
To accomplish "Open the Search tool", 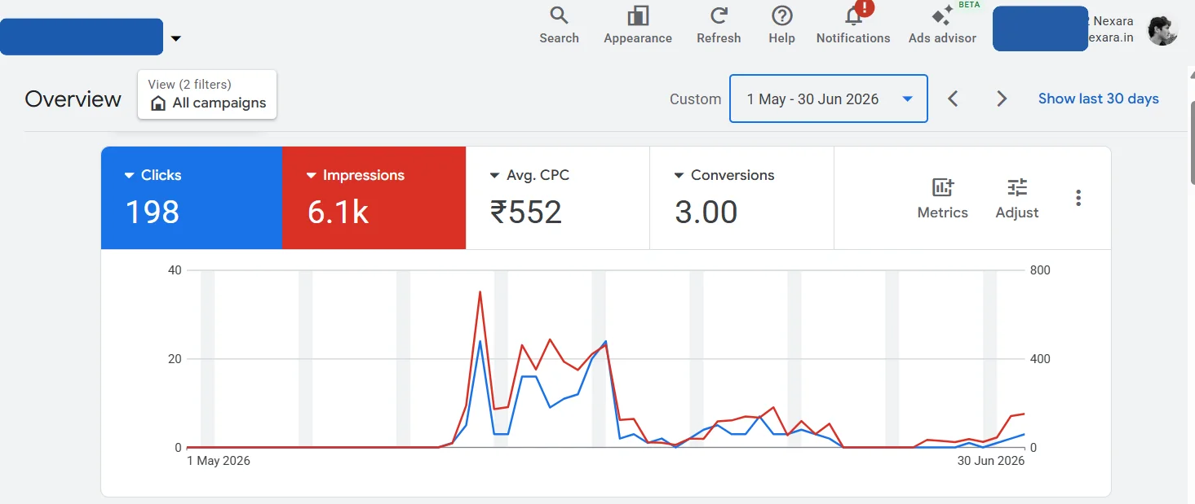I will point(559,25).
